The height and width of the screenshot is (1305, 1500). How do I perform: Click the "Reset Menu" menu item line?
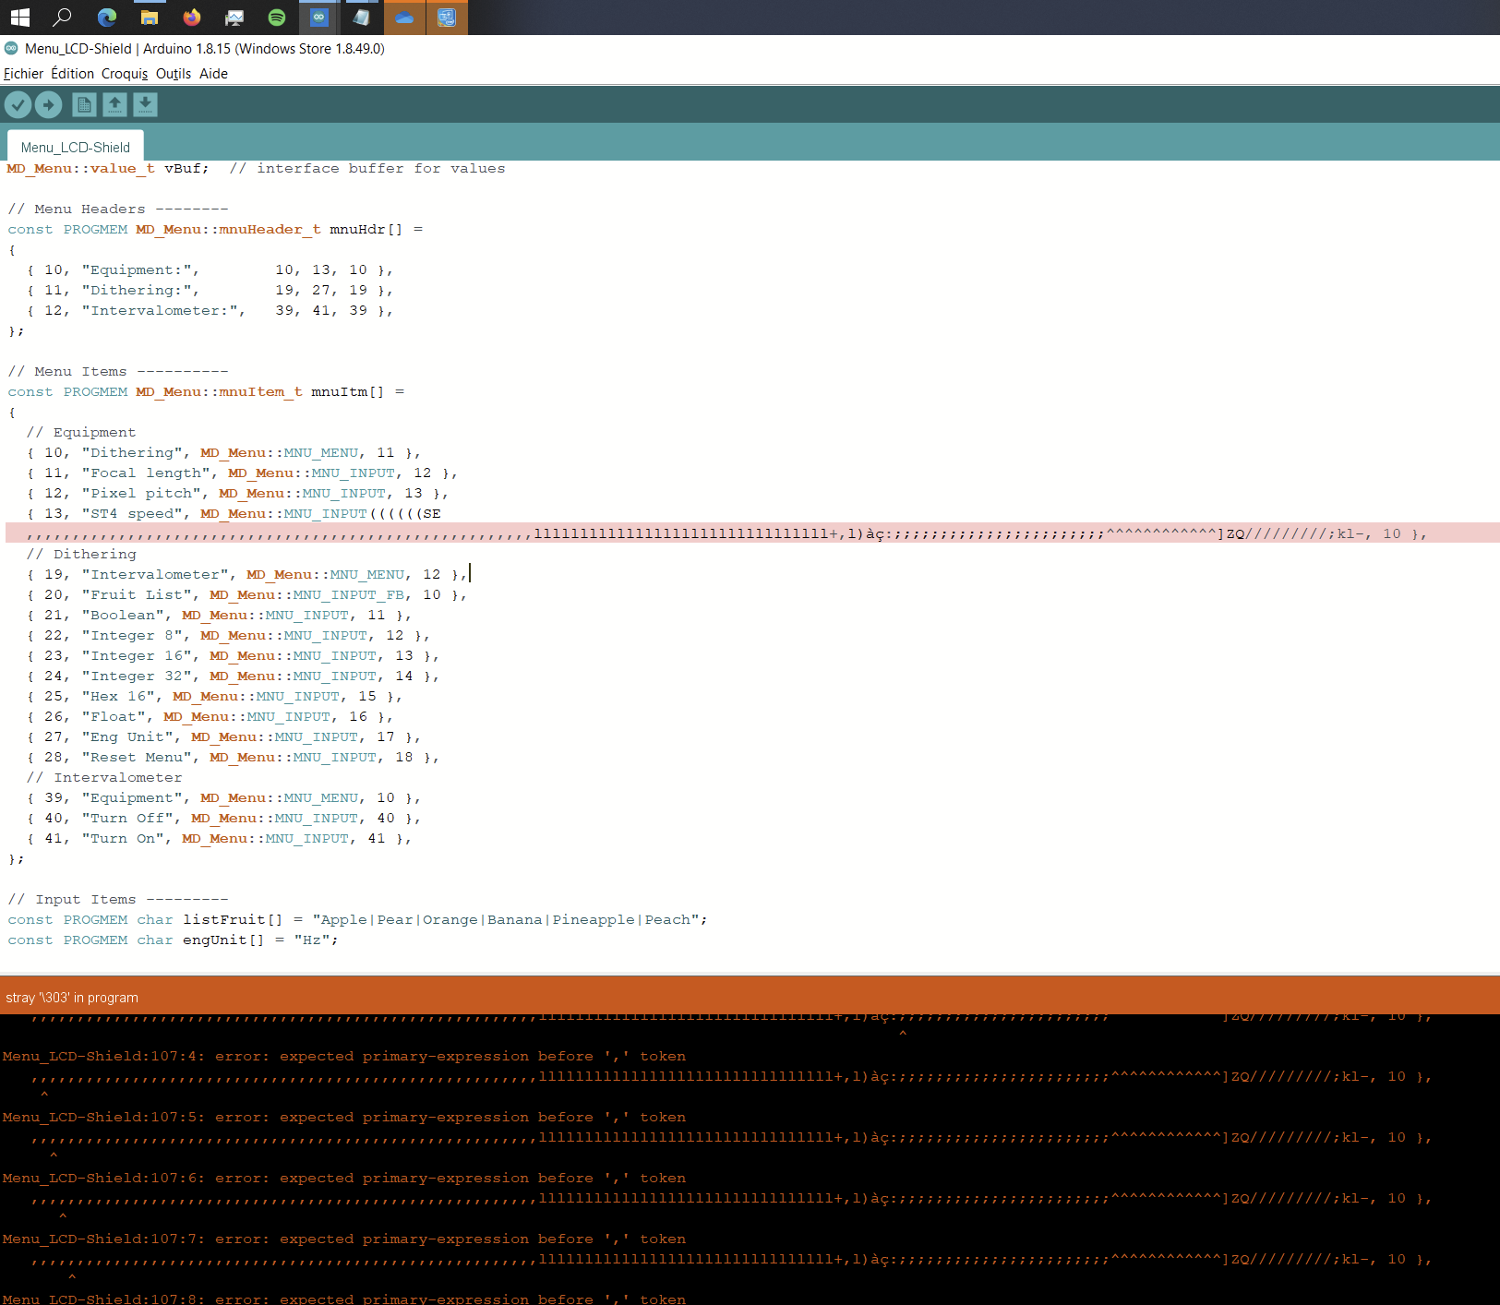[x=233, y=758]
